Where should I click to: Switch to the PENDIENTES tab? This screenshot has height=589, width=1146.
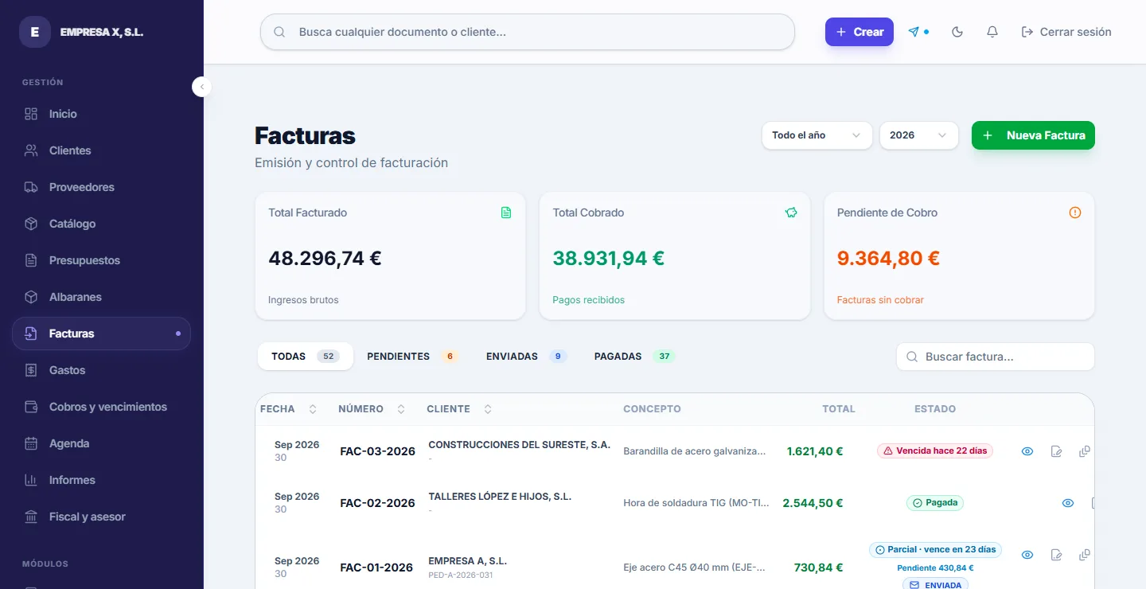[x=412, y=357]
